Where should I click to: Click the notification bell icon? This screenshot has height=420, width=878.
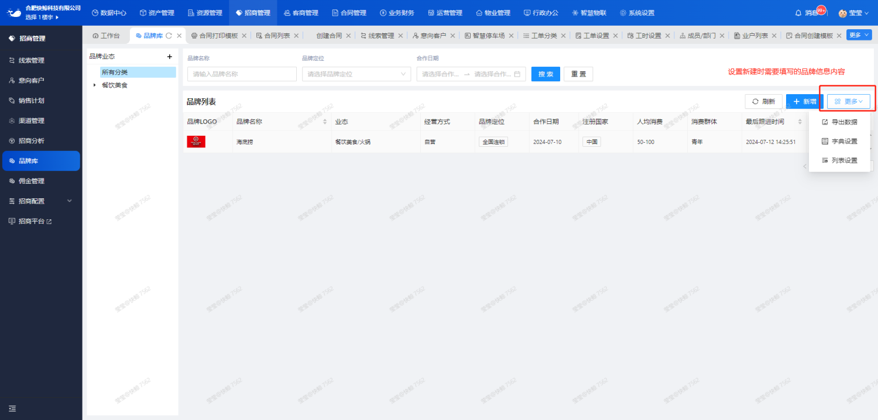(798, 13)
